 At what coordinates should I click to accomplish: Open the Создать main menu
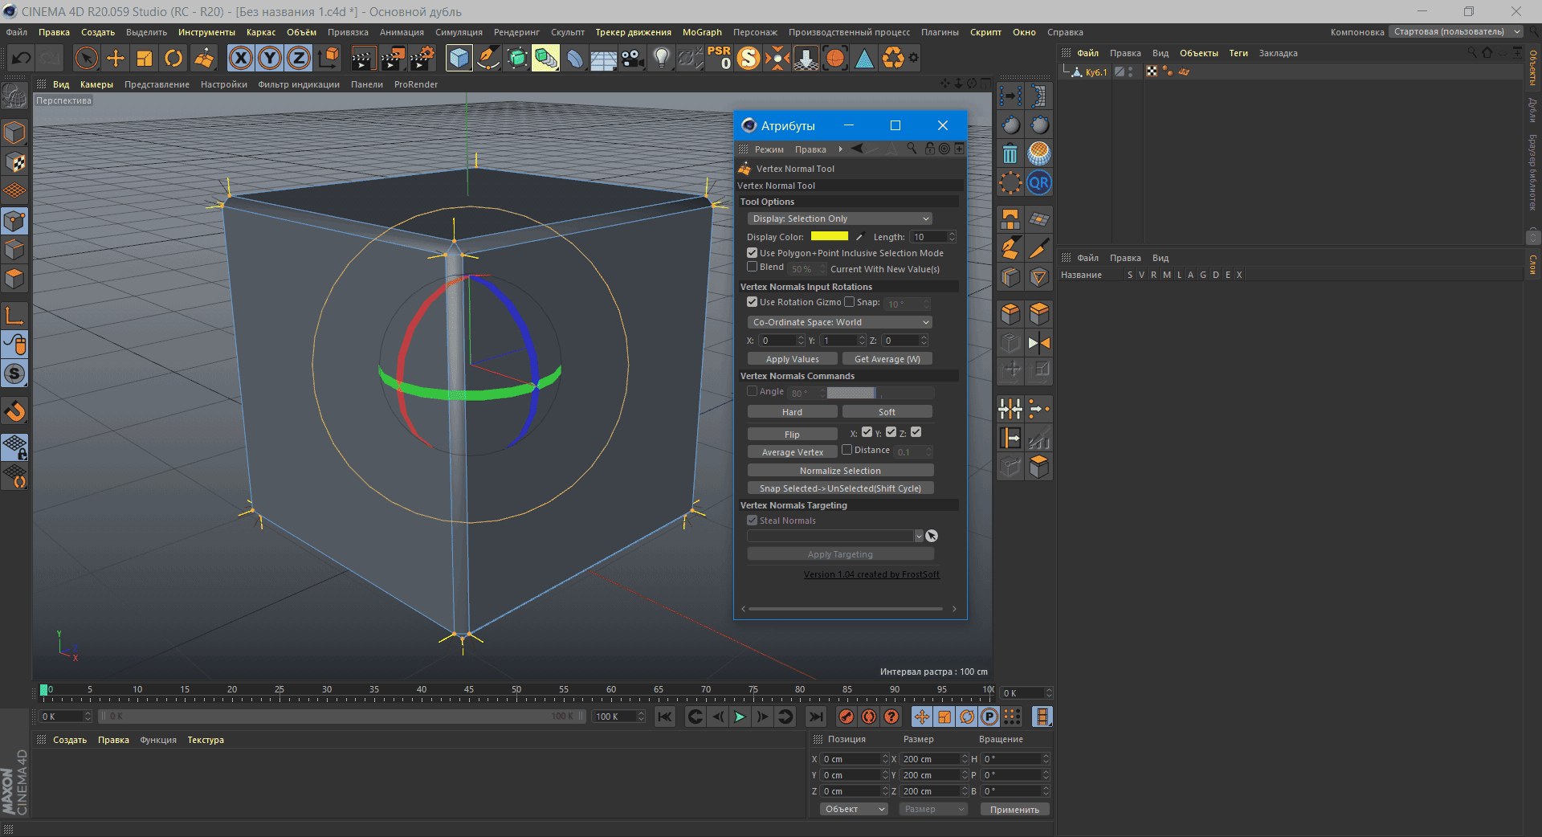click(x=98, y=32)
